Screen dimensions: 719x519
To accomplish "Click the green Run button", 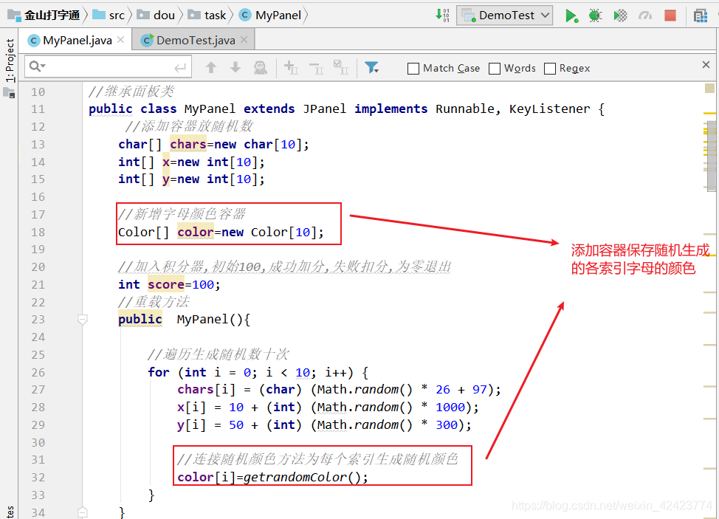I will tap(571, 16).
